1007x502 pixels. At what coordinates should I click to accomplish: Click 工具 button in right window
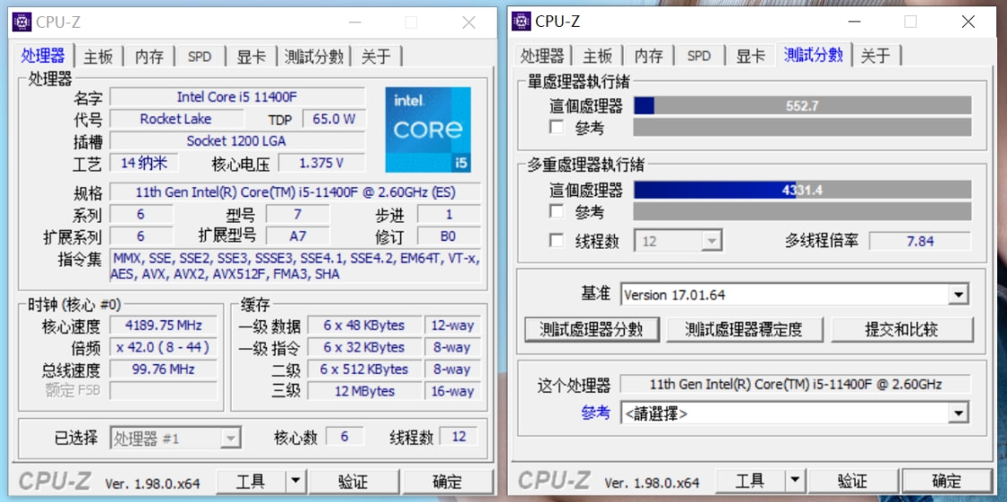pyautogui.click(x=750, y=481)
